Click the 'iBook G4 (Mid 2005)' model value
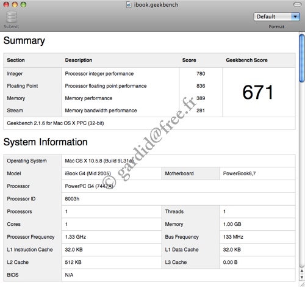This screenshot has width=305, height=287. click(88, 173)
